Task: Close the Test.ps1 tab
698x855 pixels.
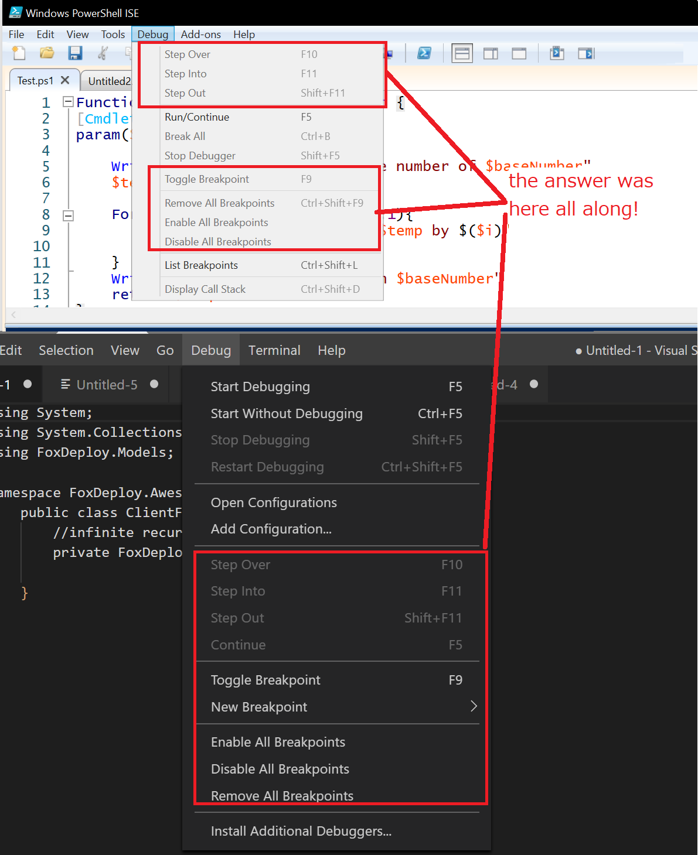Action: tap(65, 80)
